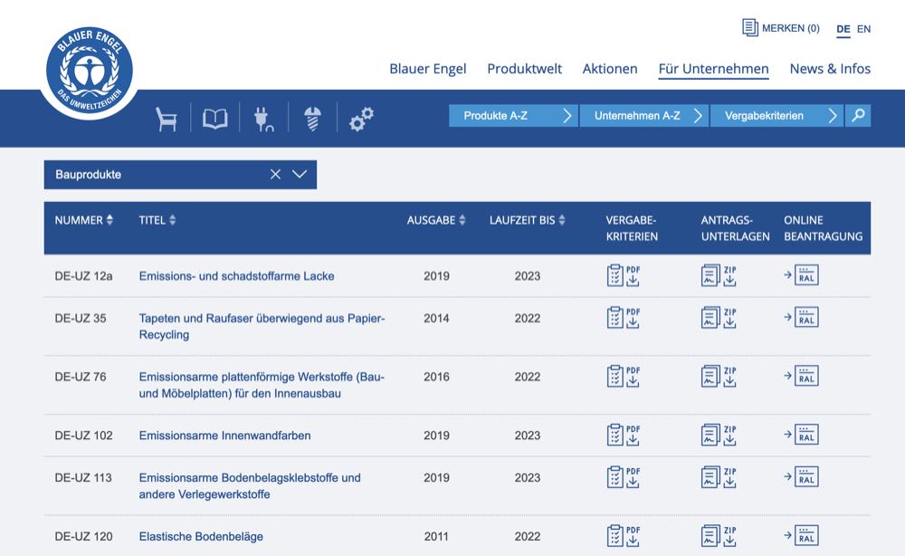The width and height of the screenshot is (905, 556).
Task: Sort table by Nummer column
Action: (83, 220)
